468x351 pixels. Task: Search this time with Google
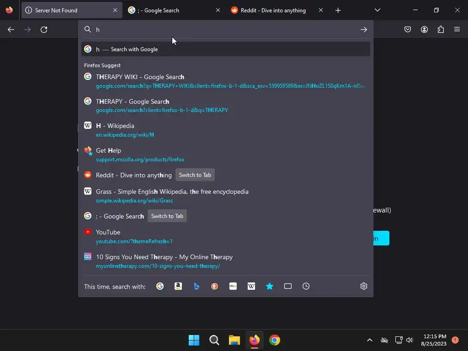(x=160, y=286)
